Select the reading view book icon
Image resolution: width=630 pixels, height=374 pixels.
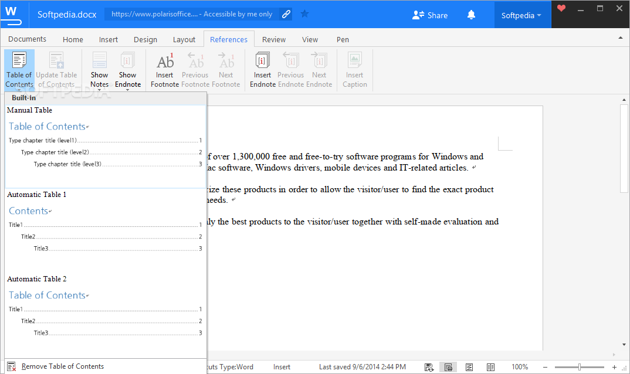pyautogui.click(x=490, y=367)
